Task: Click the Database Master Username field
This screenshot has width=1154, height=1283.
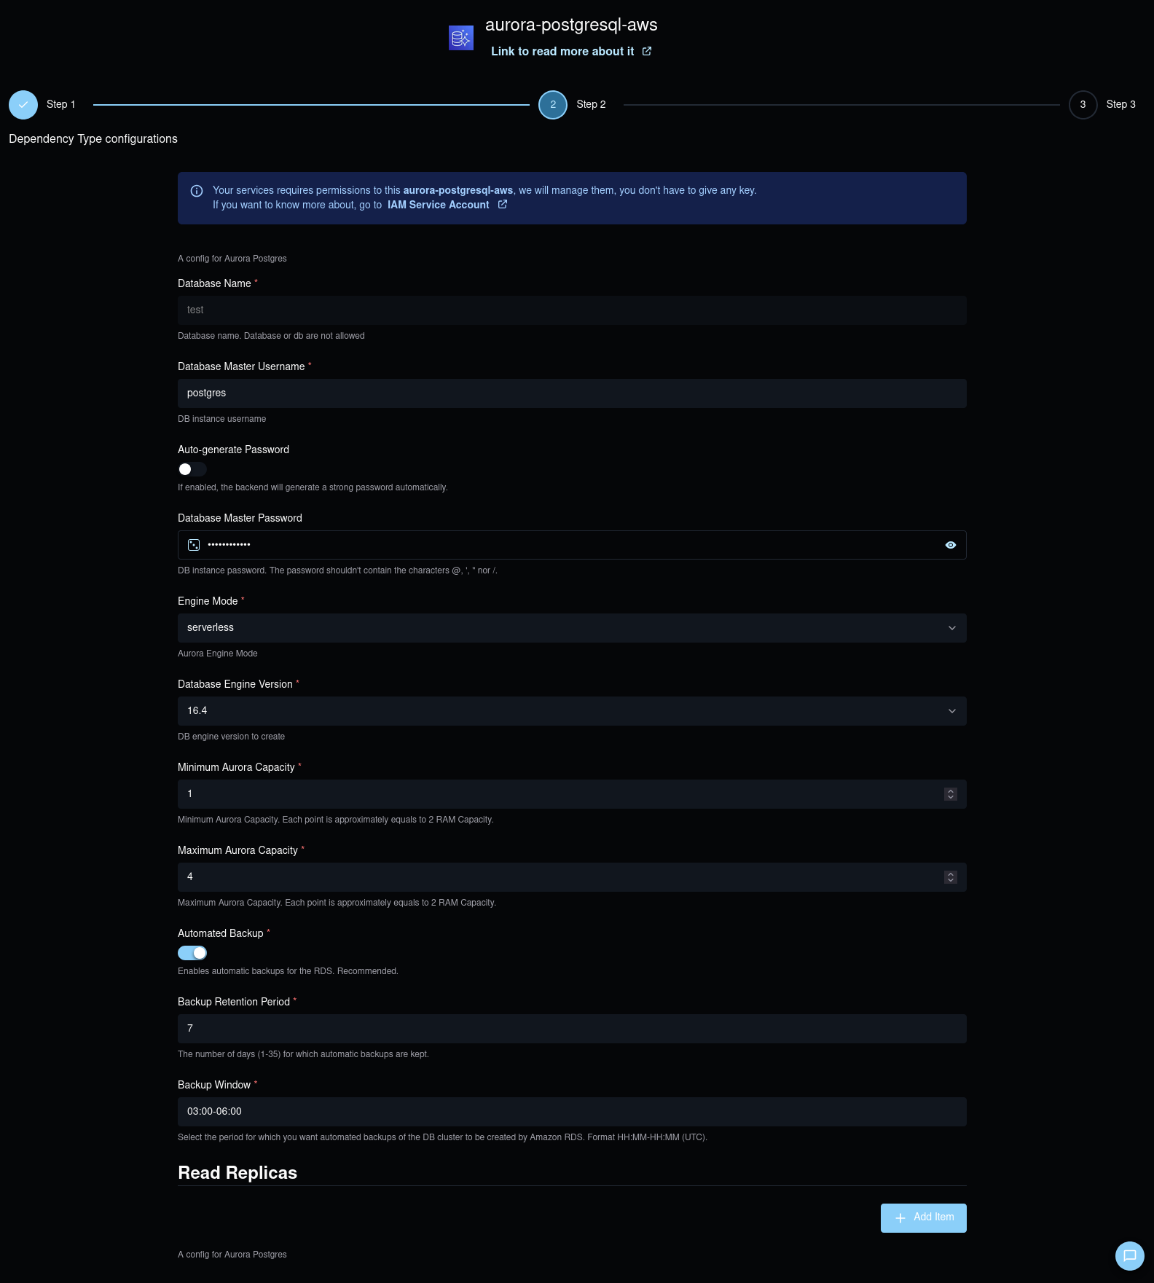Action: tap(572, 393)
